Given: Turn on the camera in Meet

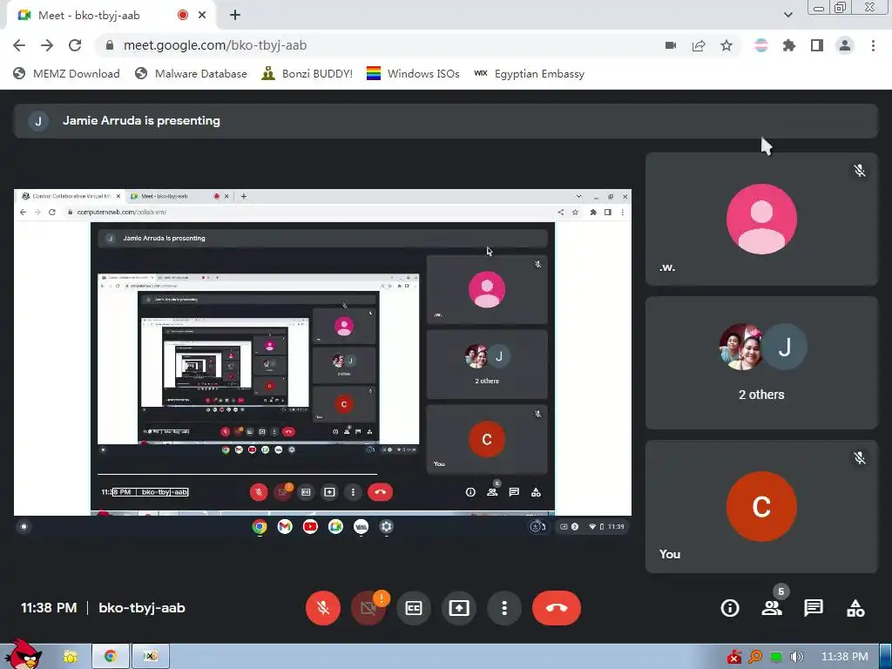Looking at the screenshot, I should 368,607.
